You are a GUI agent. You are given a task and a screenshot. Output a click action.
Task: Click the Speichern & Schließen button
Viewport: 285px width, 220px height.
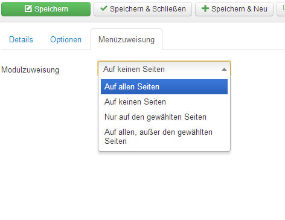click(x=142, y=9)
